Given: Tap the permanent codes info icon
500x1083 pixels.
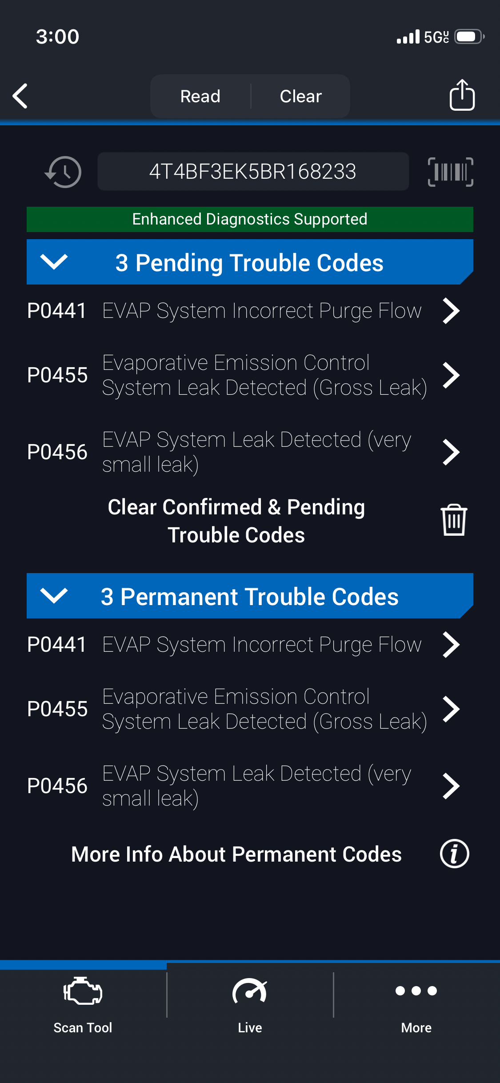Looking at the screenshot, I should [454, 854].
